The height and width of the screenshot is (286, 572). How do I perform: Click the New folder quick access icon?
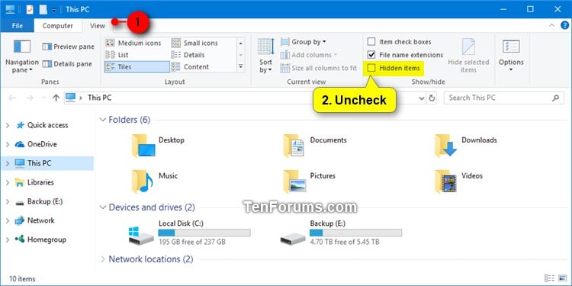[x=43, y=9]
